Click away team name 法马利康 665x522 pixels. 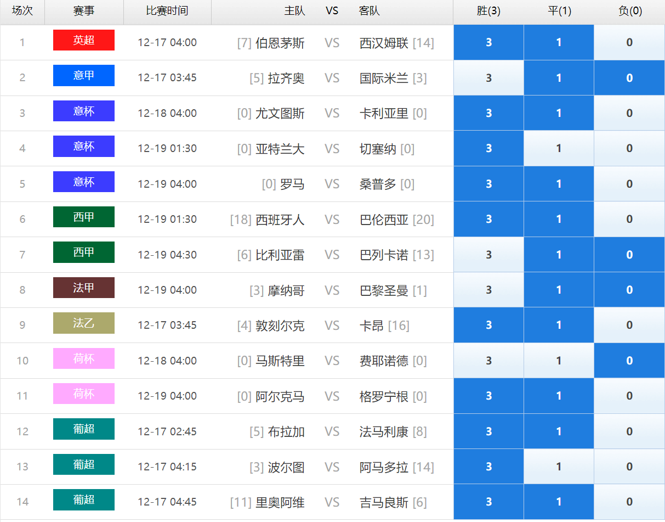click(384, 432)
